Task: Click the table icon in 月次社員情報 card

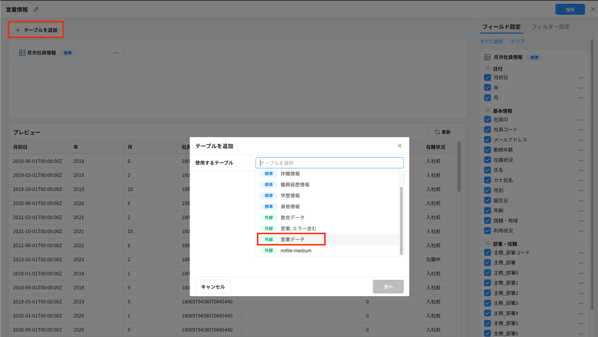Action: pos(22,53)
